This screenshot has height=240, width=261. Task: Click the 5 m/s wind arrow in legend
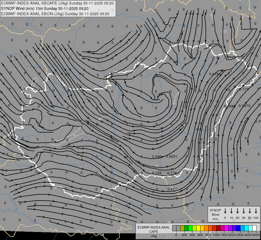(x=225, y=211)
